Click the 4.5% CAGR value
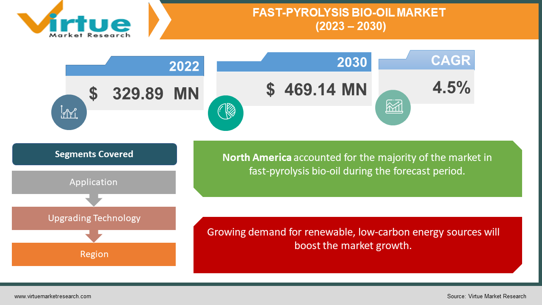The width and height of the screenshot is (542, 305). coord(451,87)
